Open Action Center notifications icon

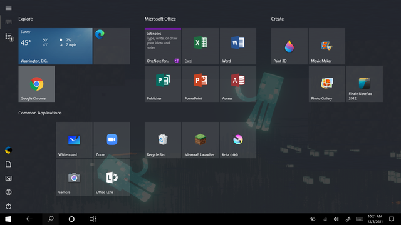pyautogui.click(x=392, y=219)
